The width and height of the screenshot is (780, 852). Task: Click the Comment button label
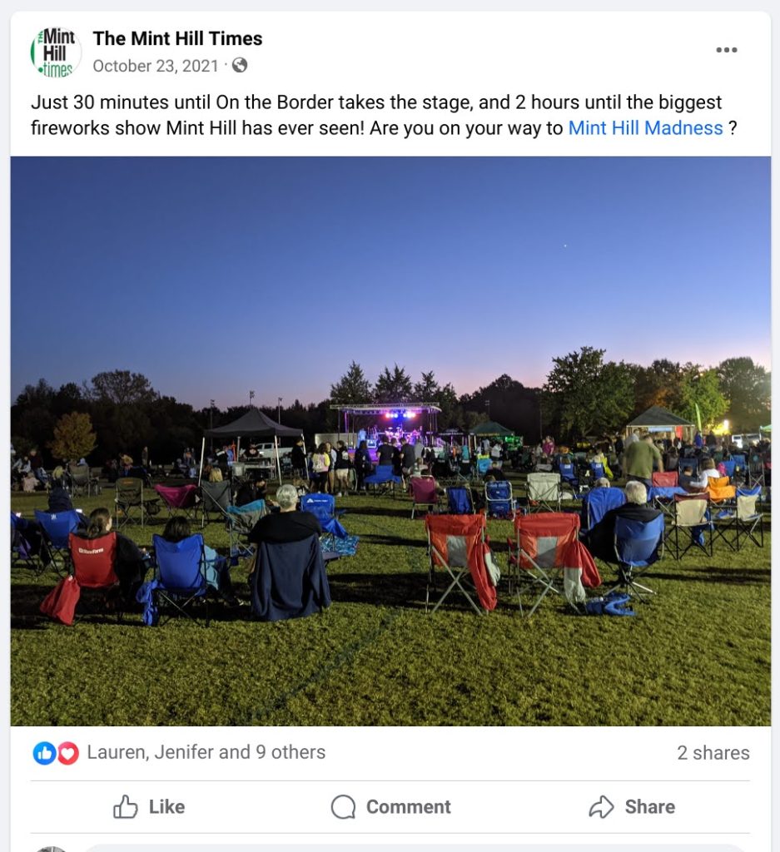tap(408, 807)
